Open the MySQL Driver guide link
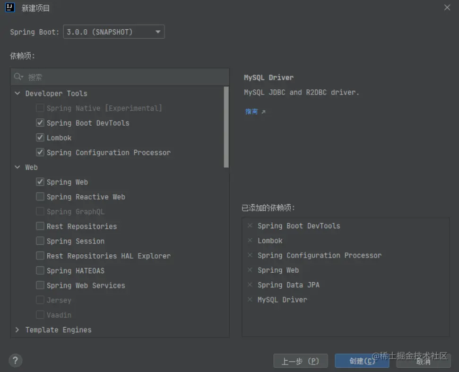Screen dimensions: 459x372 tap(255, 112)
